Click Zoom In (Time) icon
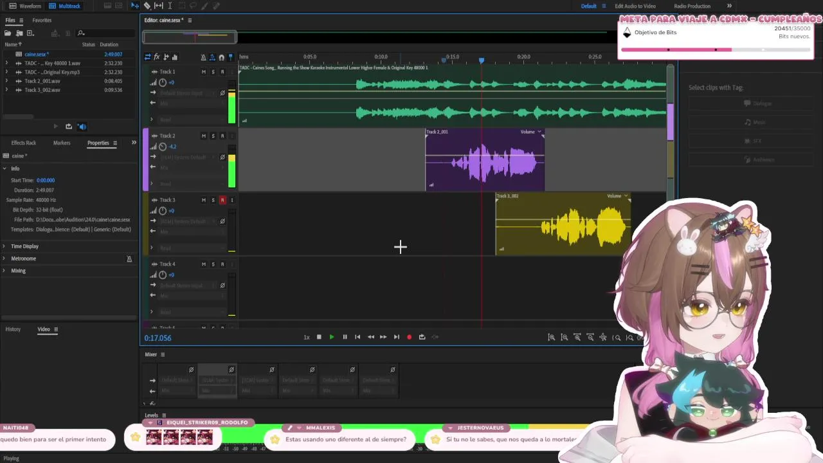Screen dimensions: 823x463 pyautogui.click(x=577, y=337)
